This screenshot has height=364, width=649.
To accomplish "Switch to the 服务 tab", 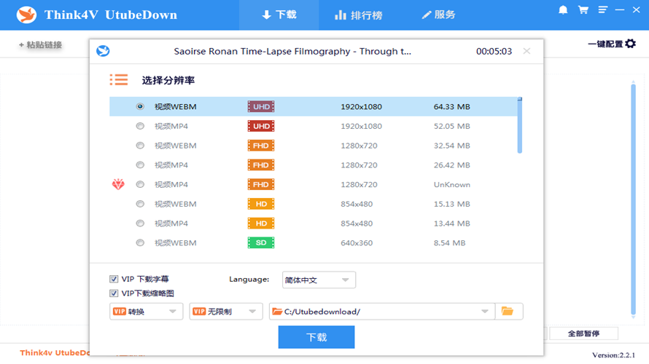I will coord(438,15).
